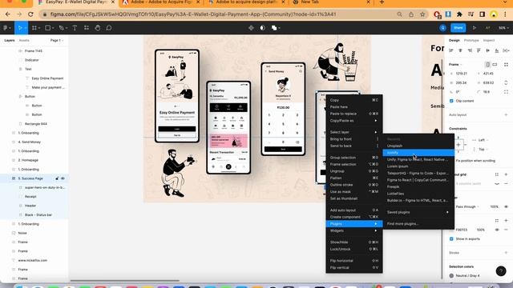Click independent corners icon
The image size is (513, 288).
pos(506,92)
